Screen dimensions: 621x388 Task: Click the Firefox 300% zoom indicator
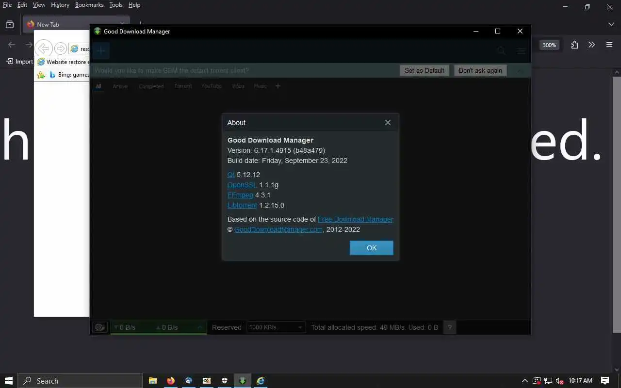click(x=549, y=45)
